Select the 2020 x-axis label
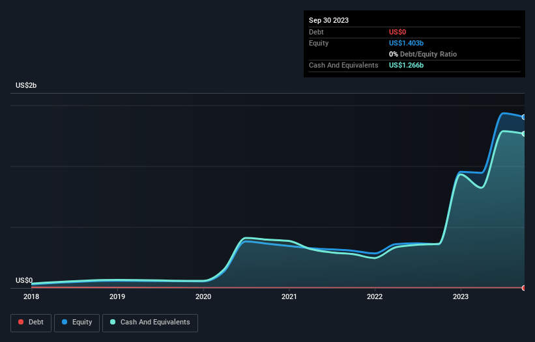535x342 pixels. pos(203,296)
